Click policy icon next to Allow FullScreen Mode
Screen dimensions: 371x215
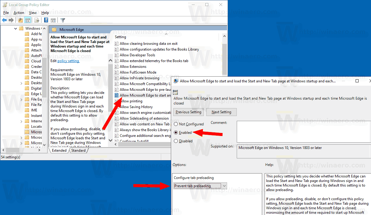tap(117, 72)
